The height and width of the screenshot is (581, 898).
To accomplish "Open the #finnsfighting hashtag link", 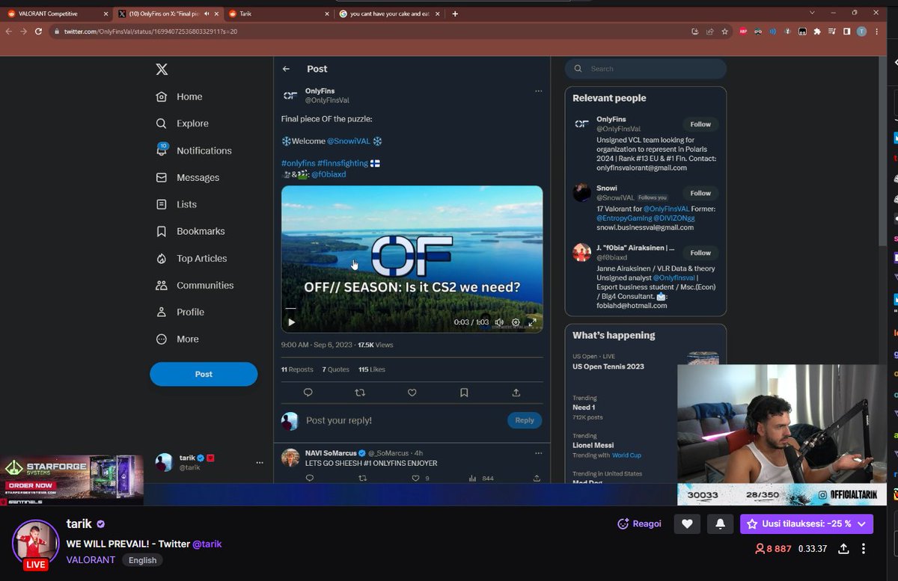I will point(342,163).
